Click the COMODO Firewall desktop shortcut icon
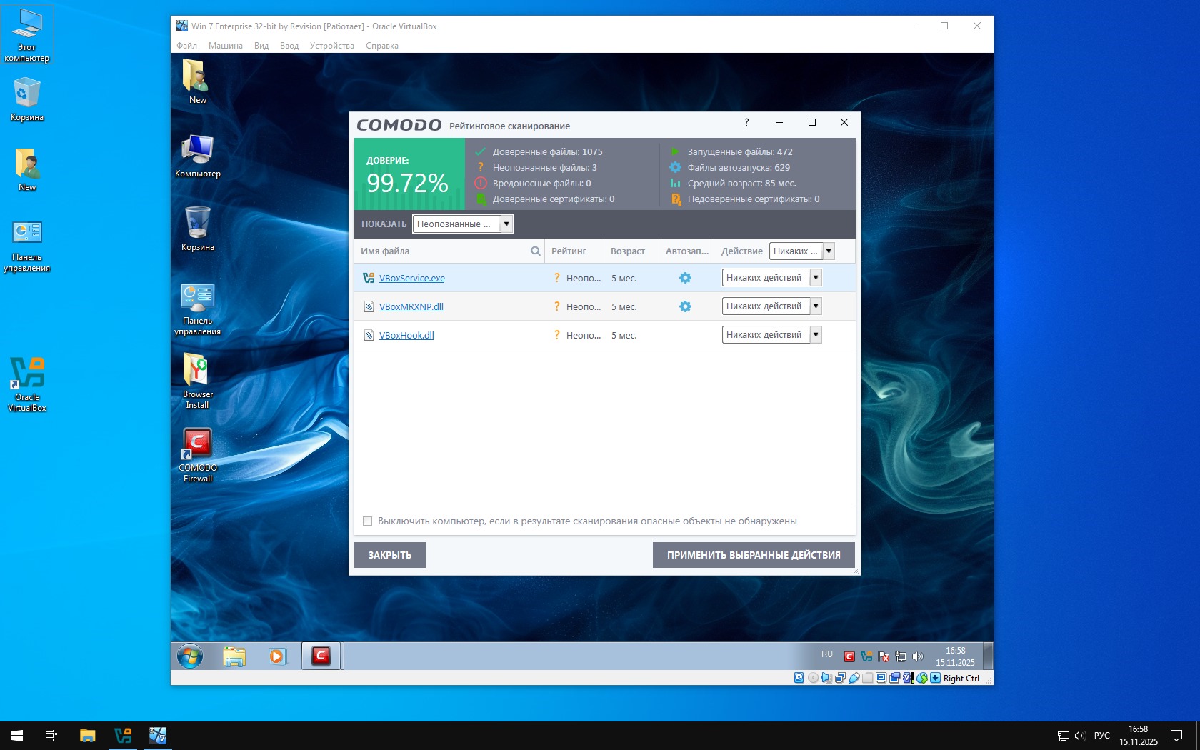 (197, 444)
